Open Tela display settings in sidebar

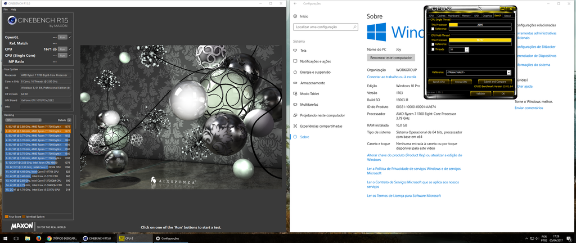click(303, 51)
